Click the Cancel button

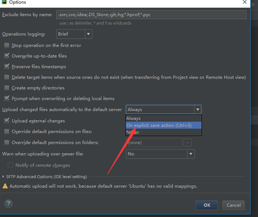[233, 205]
